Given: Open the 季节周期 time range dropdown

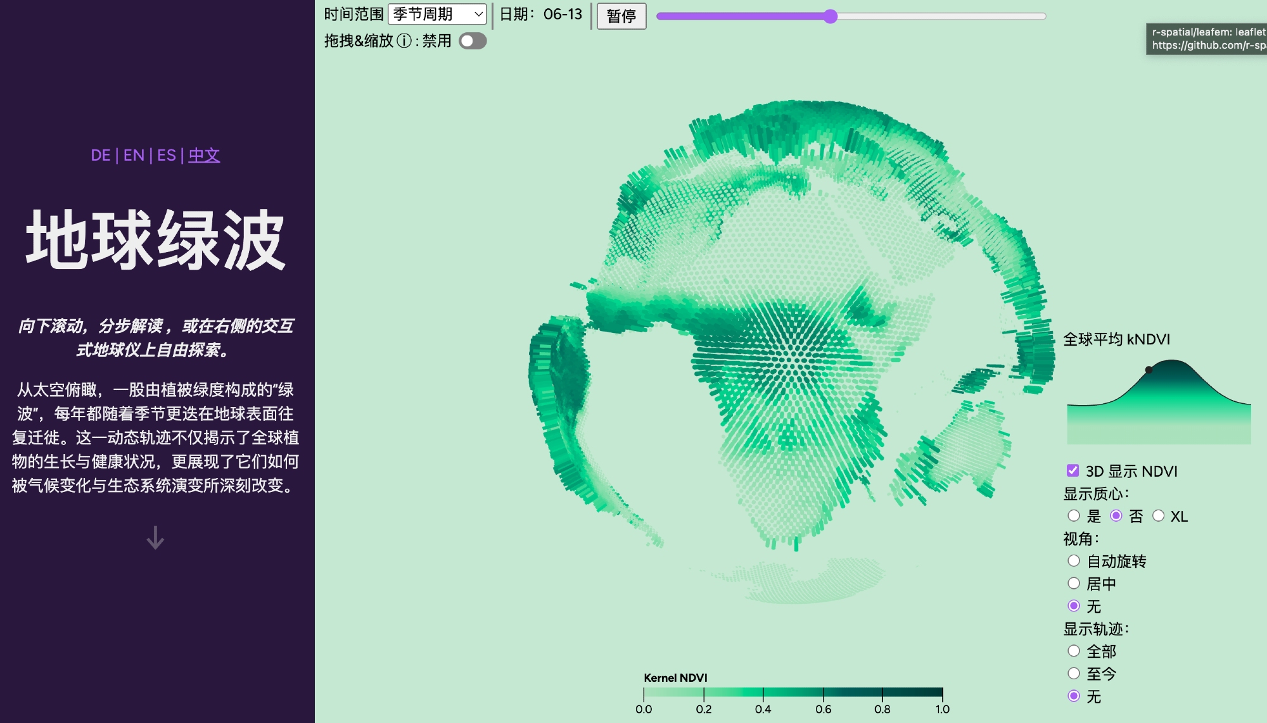Looking at the screenshot, I should coord(437,14).
